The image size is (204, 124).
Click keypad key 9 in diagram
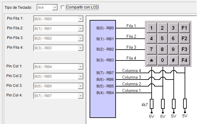[x=173, y=50]
